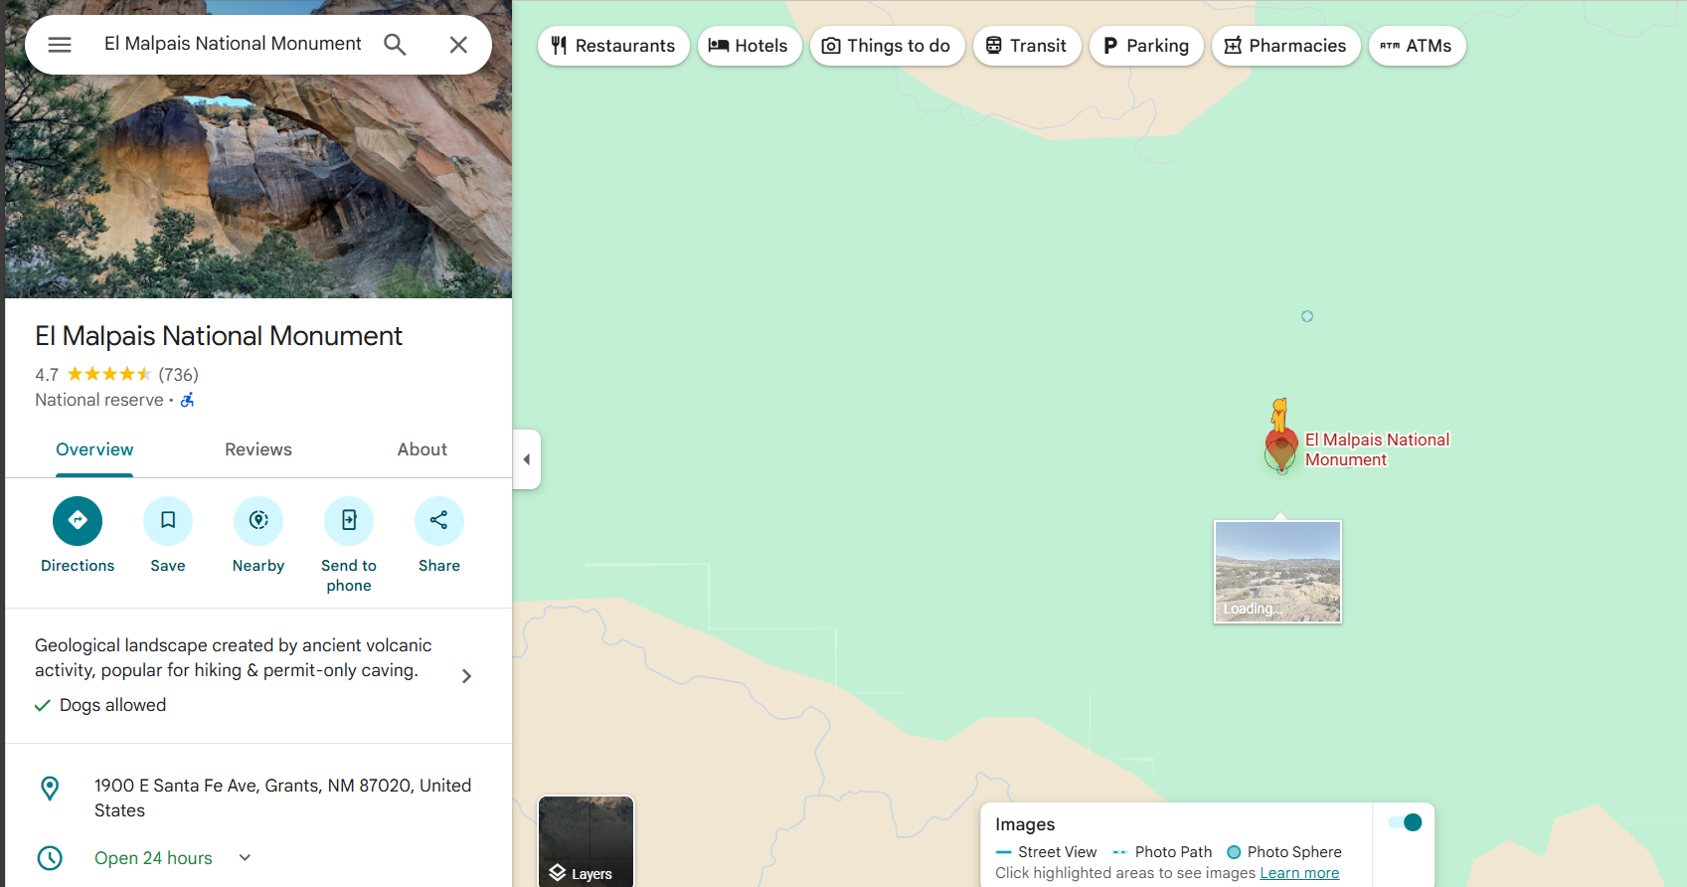Click the Photo Sphere circle on map
Image resolution: width=1687 pixels, height=887 pixels.
coord(1307,316)
